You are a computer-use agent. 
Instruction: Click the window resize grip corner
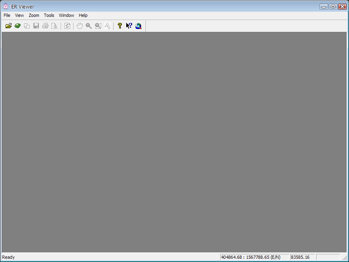pyautogui.click(x=345, y=258)
